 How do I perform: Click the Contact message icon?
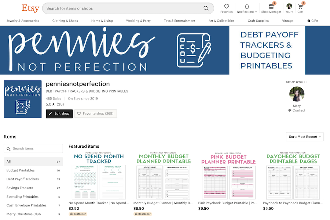[290, 111]
